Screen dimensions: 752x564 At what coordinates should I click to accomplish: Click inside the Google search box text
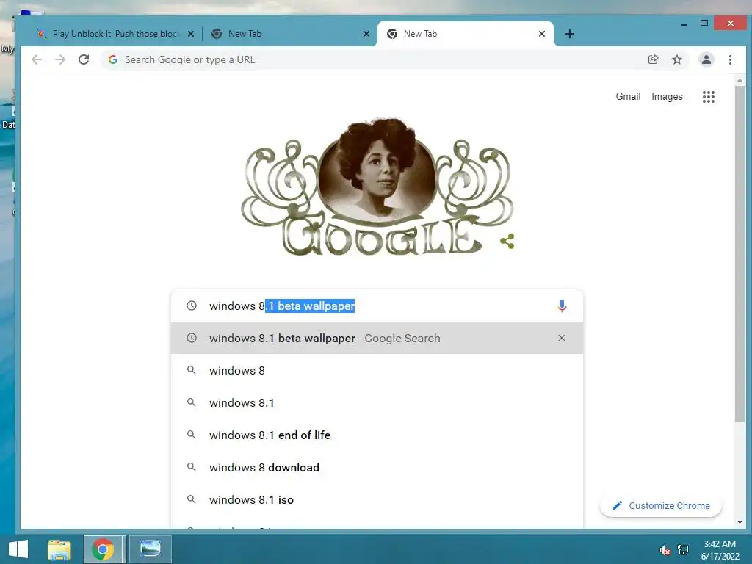click(282, 305)
